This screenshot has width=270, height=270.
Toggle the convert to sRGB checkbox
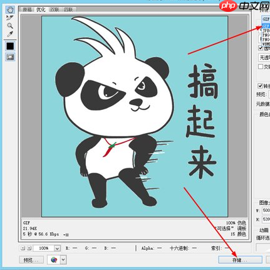[x=260, y=86]
